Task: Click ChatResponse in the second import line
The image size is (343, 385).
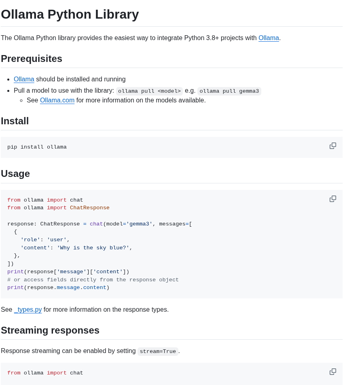Action: point(89,208)
